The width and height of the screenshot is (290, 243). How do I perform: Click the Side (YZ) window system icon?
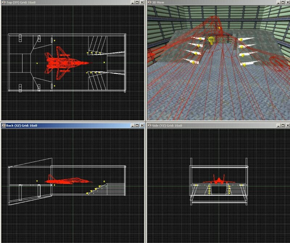[149, 125]
